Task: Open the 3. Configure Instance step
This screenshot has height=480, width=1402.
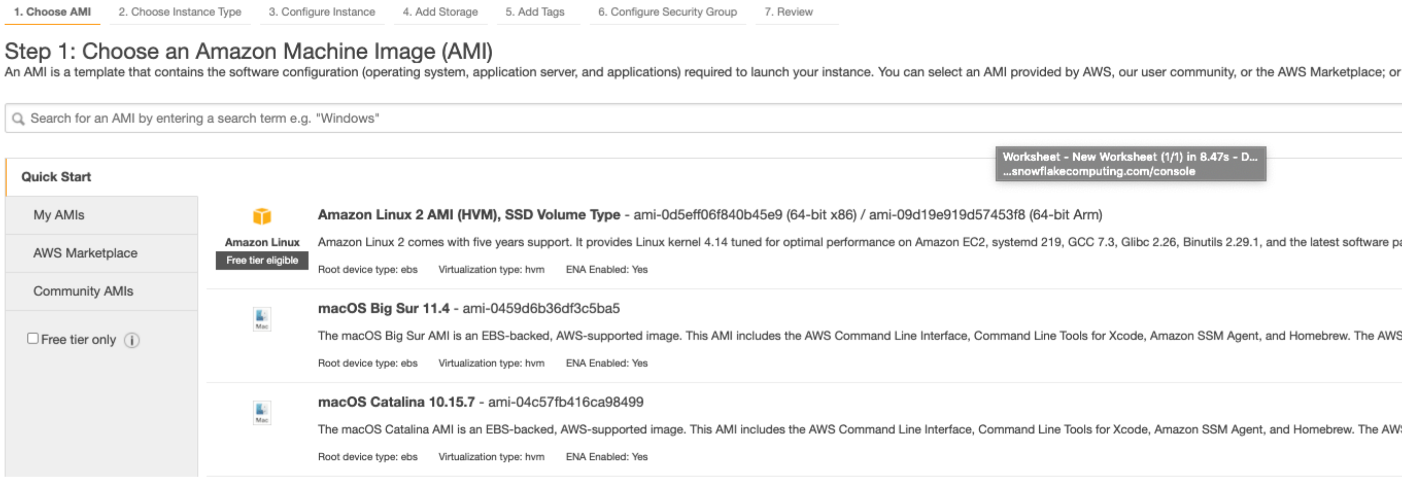Action: point(322,12)
